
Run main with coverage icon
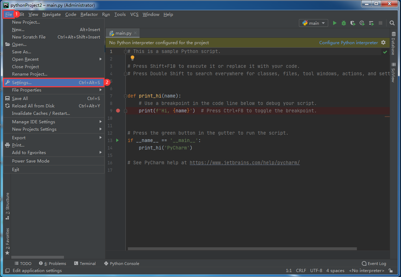[353, 23]
